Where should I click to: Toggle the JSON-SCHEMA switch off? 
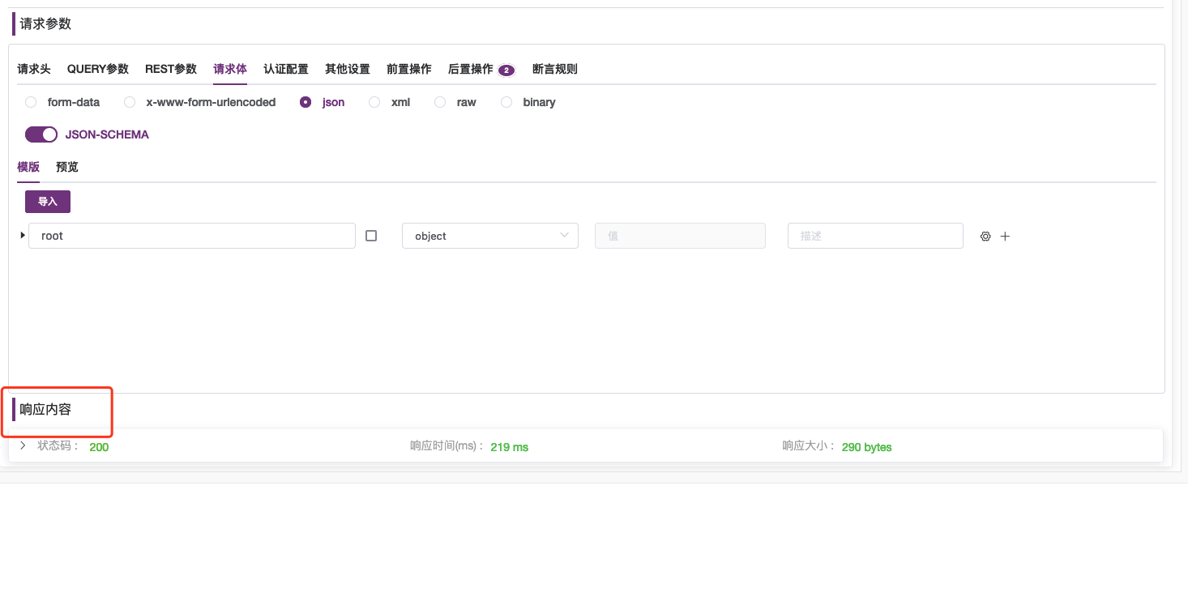point(41,134)
